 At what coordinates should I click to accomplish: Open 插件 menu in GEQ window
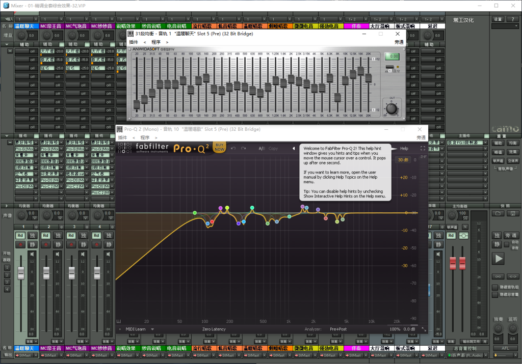coord(134,42)
